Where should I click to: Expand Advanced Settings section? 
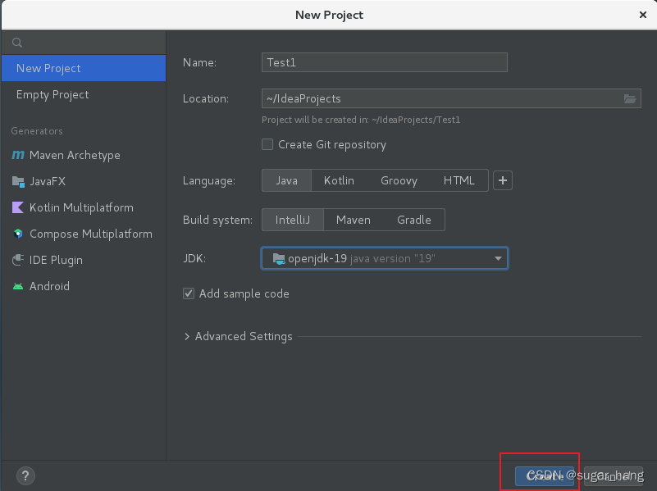[x=187, y=337]
